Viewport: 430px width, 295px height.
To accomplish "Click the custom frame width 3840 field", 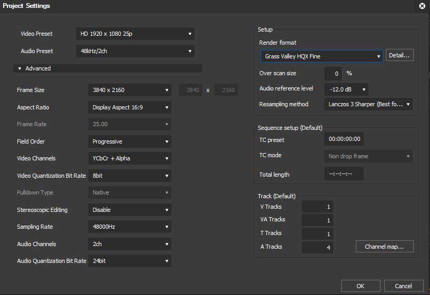I will pos(191,90).
